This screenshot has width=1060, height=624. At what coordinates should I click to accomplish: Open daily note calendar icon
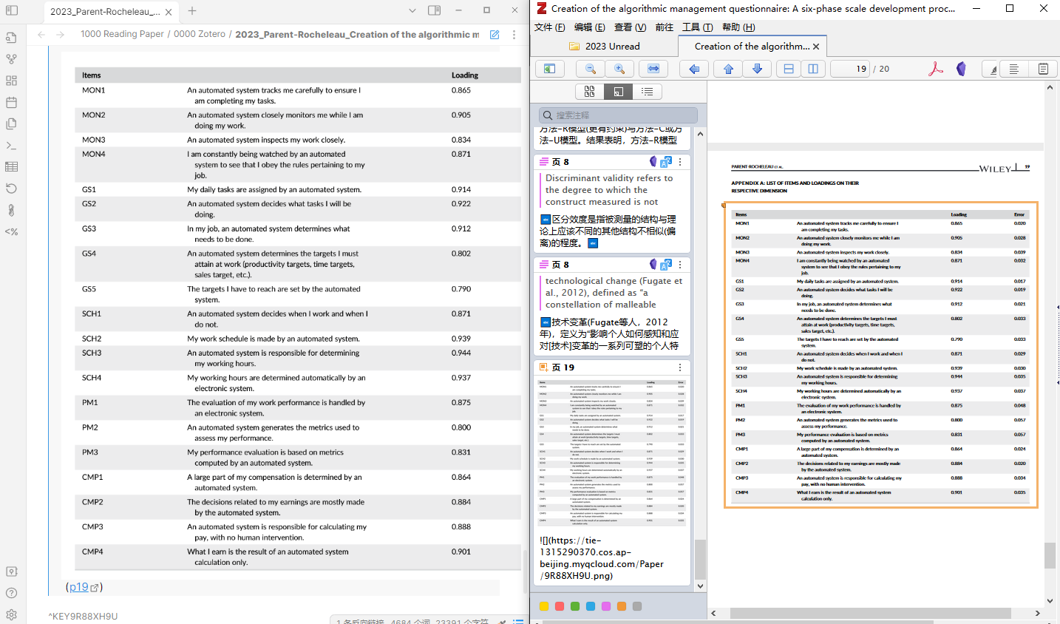pos(11,102)
